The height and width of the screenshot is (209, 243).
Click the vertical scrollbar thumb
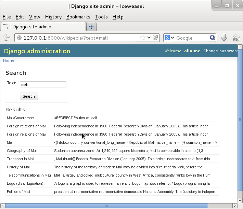point(240,120)
